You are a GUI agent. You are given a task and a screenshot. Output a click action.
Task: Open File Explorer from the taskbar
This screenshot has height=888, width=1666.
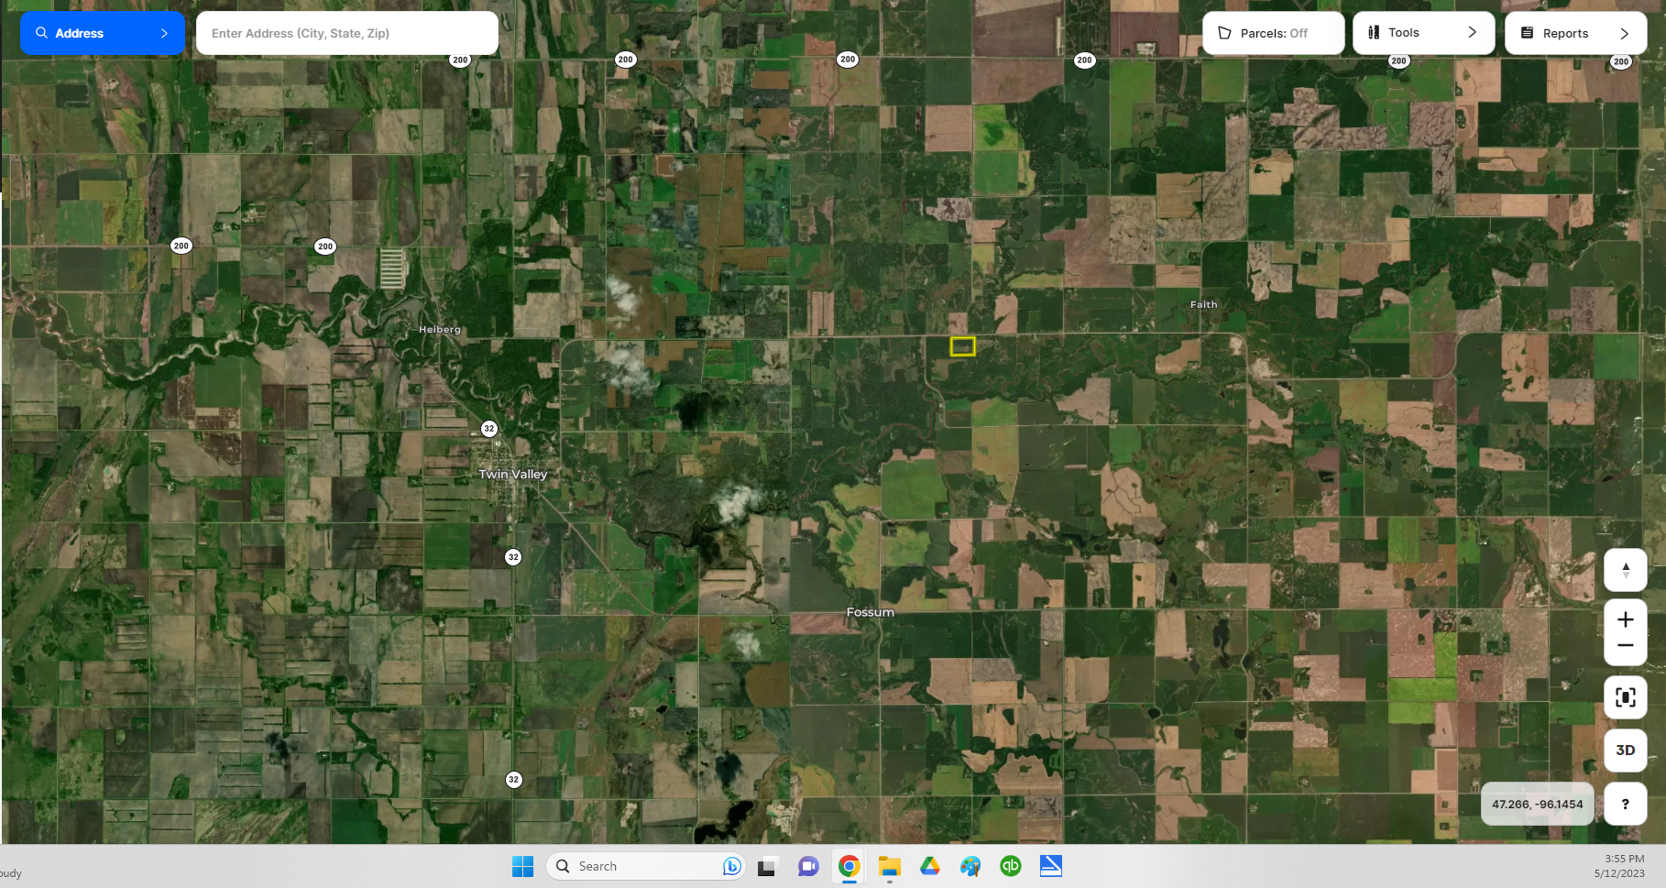point(889,866)
